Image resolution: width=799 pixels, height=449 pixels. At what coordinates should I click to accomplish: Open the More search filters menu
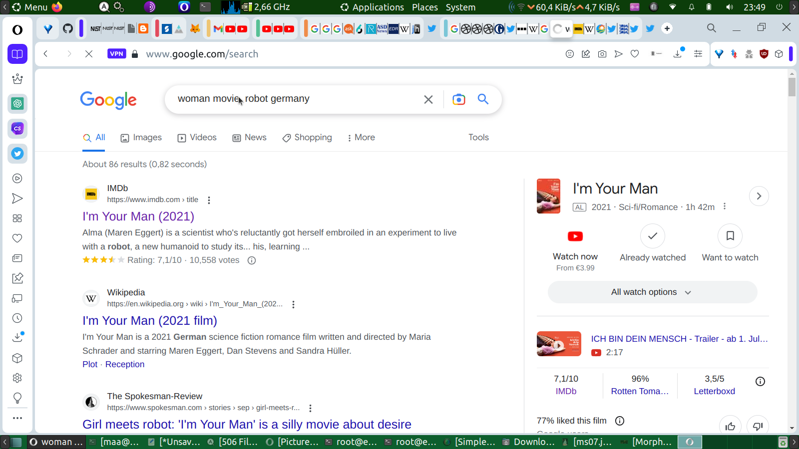(361, 138)
